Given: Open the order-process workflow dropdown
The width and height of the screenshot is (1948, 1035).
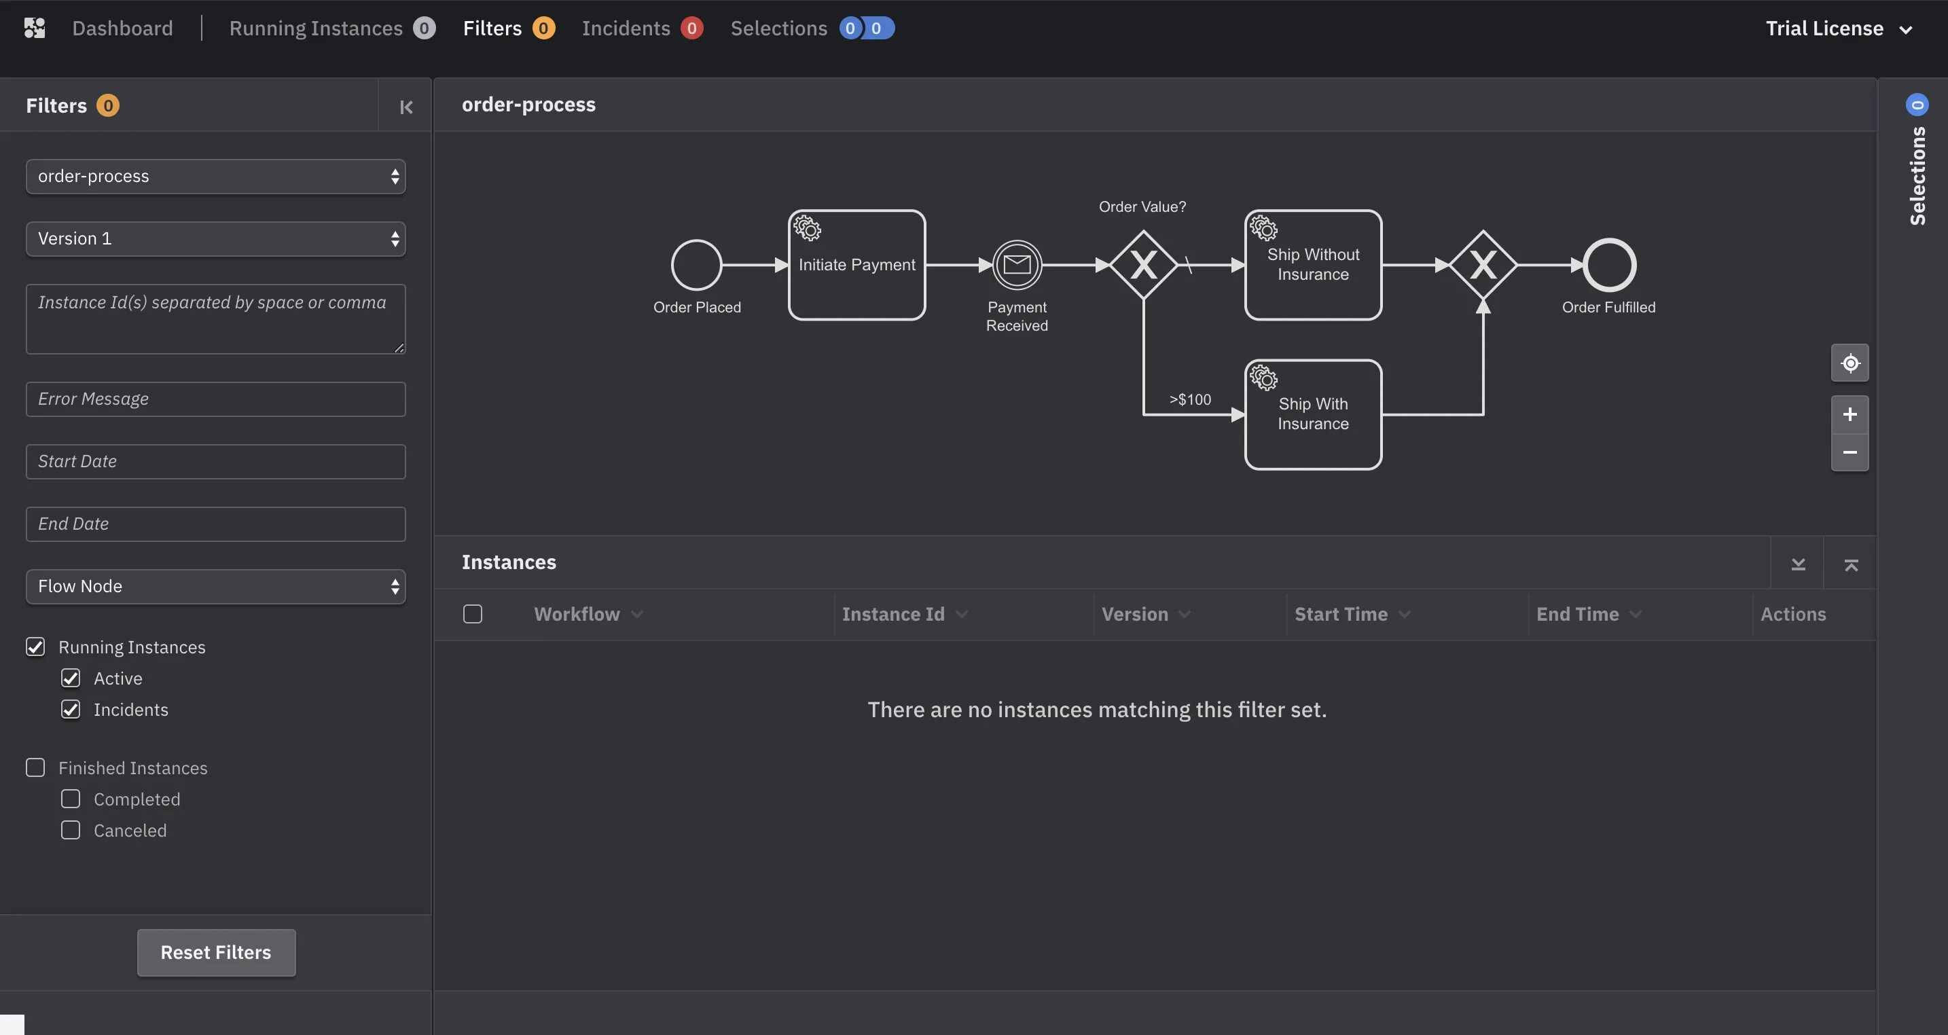Looking at the screenshot, I should (x=215, y=176).
